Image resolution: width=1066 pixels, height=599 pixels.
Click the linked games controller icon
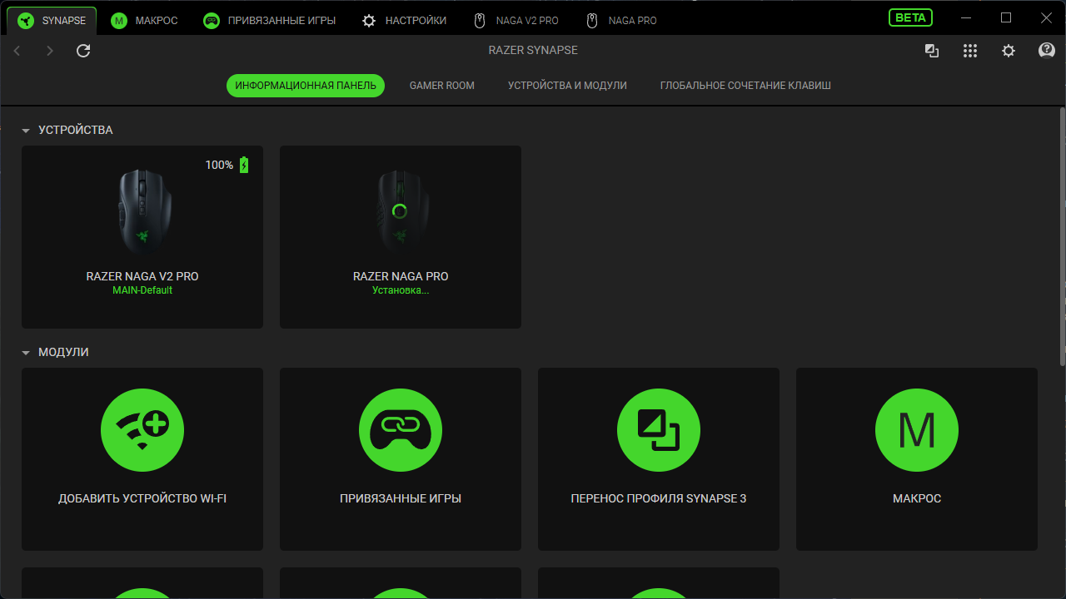[x=401, y=431]
